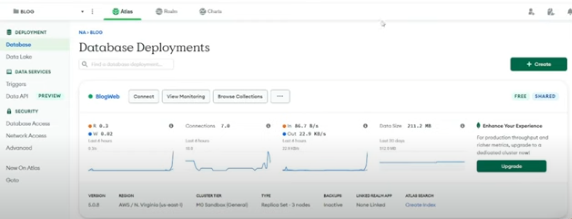Open Advanced security settings in sidebar
This screenshot has height=219, width=572.
(x=19, y=148)
